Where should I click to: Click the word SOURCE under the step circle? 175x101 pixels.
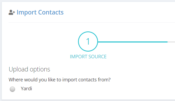(98, 57)
